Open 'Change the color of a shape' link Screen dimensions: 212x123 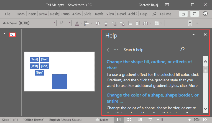coord(152,98)
